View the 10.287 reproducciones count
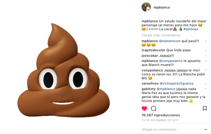Screen dimensions: 211x134 pos(161,115)
